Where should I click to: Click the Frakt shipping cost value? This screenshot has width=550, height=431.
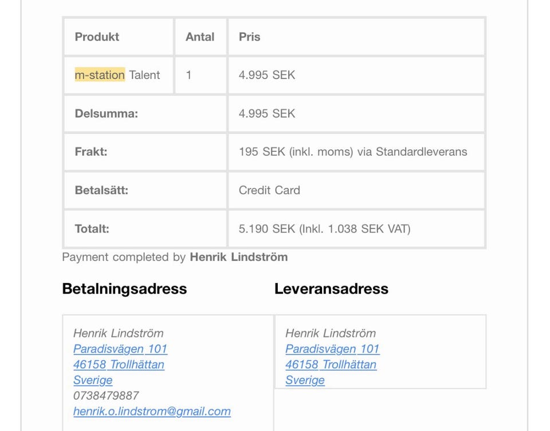click(352, 152)
